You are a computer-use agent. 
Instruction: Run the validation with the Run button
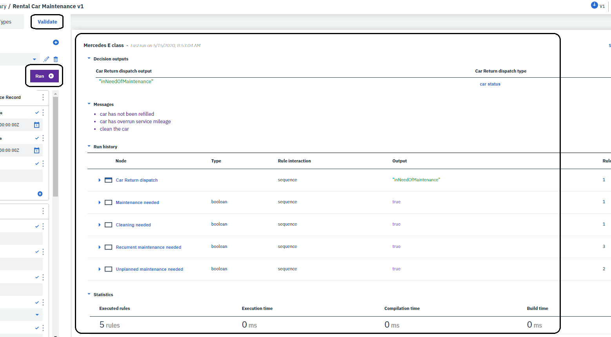(44, 76)
